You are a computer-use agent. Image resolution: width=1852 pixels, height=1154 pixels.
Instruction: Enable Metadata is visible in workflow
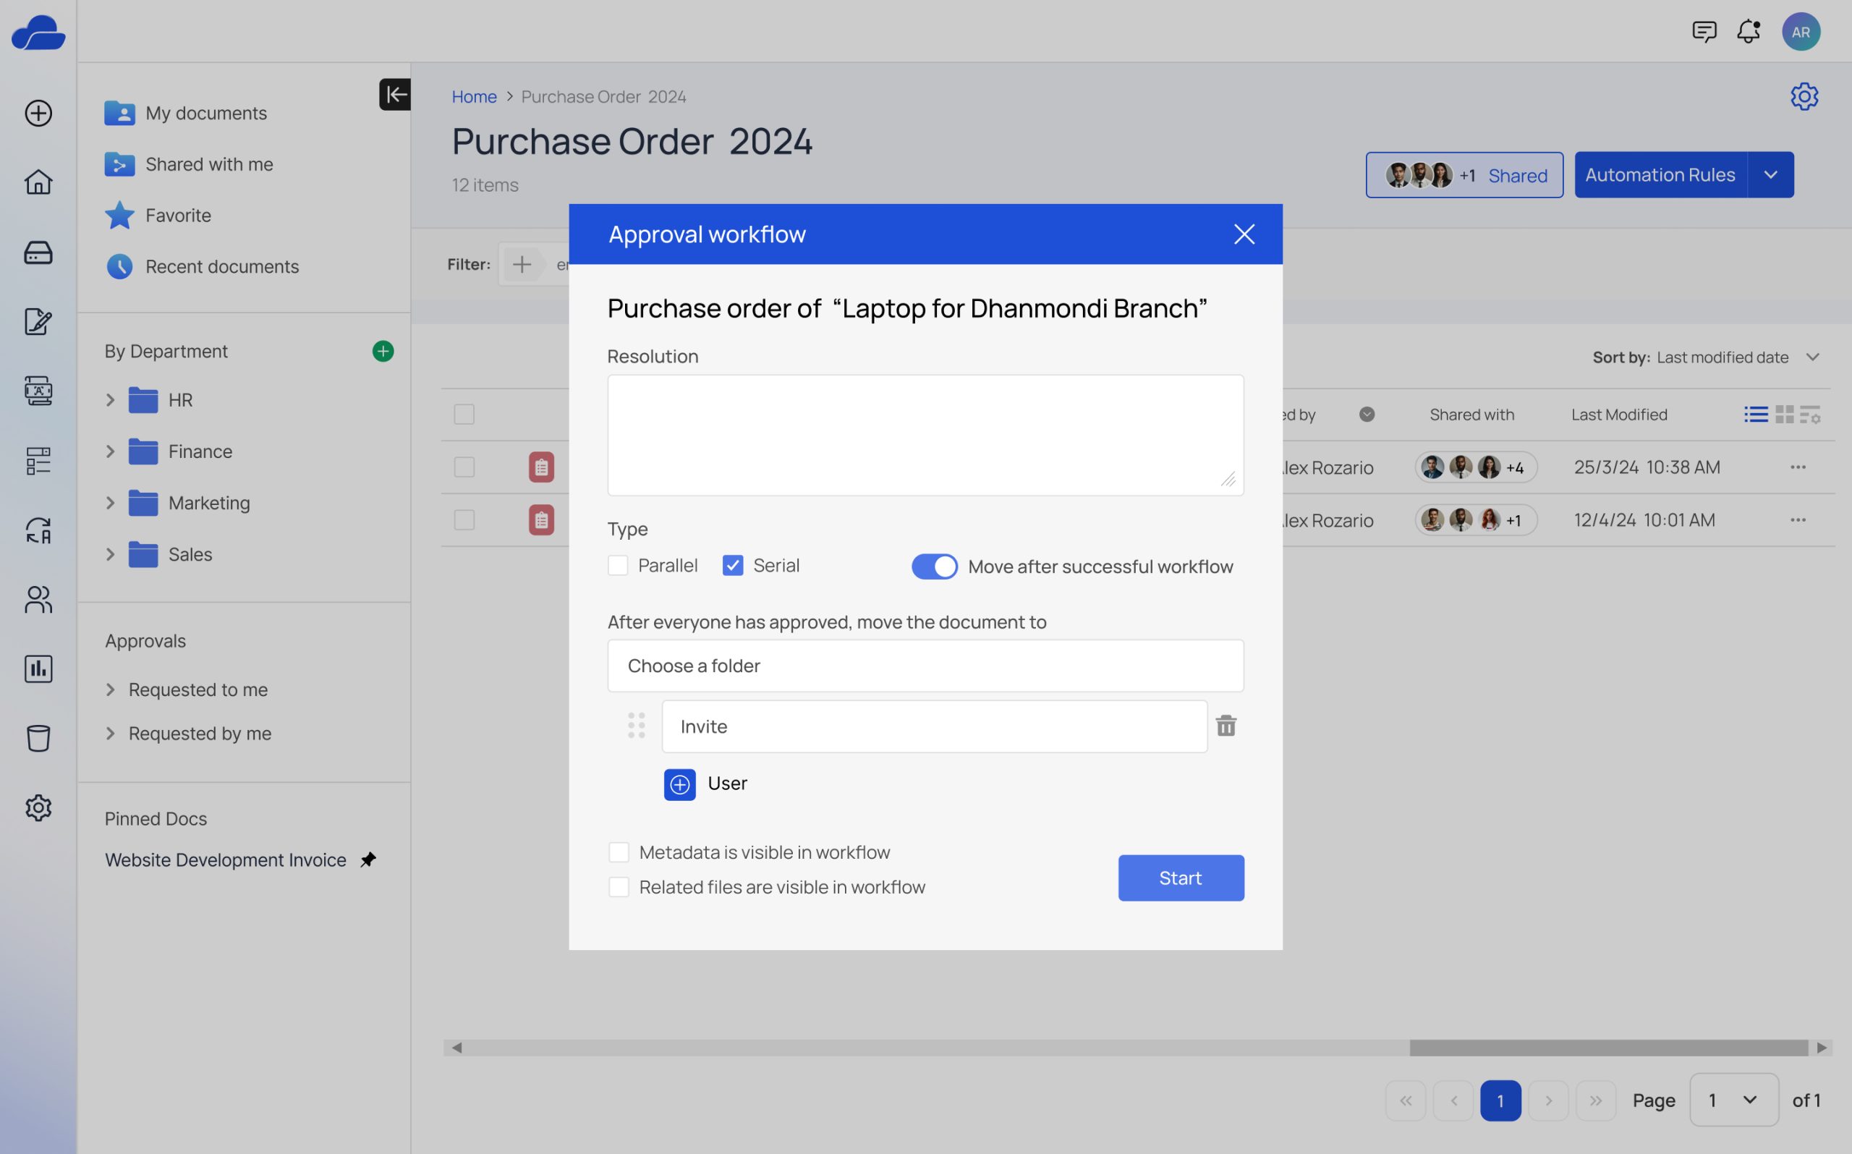pos(619,852)
